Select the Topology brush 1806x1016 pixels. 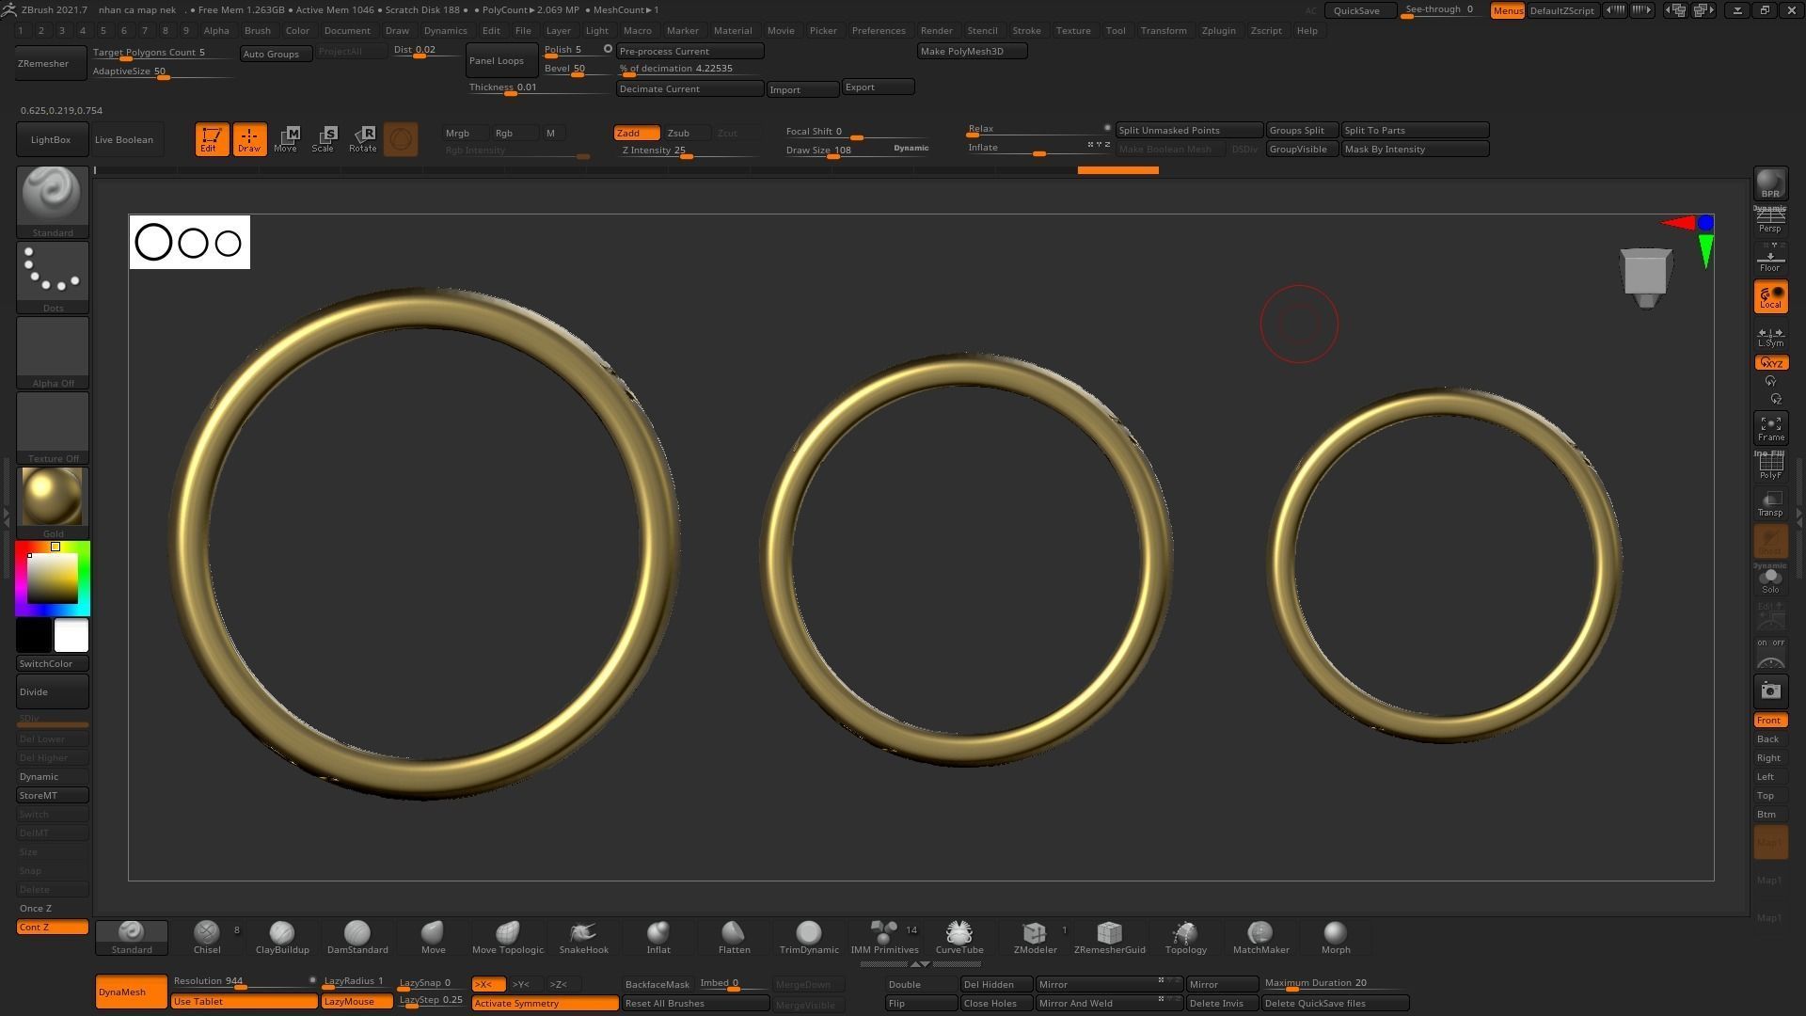[x=1185, y=937]
